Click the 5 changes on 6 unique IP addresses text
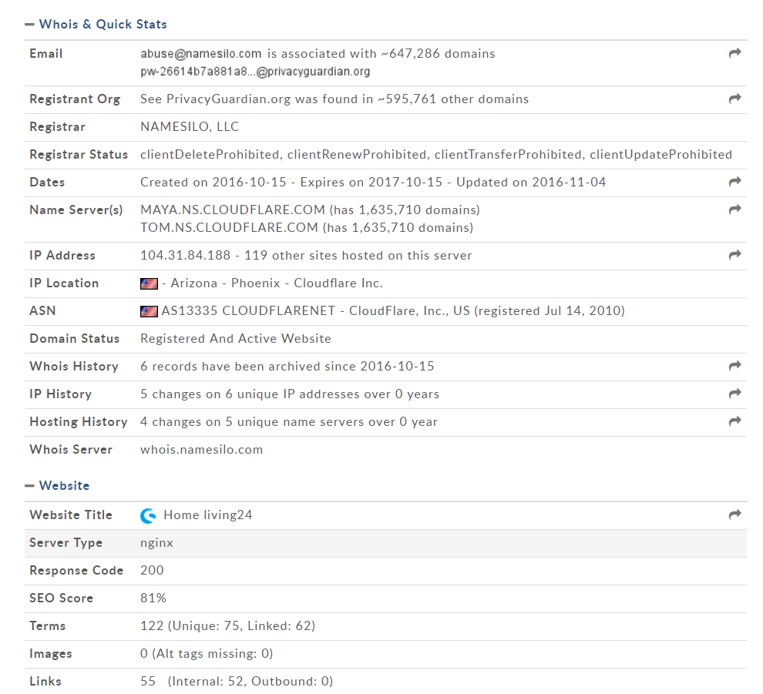Screen dimensions: 763x694 290,394
